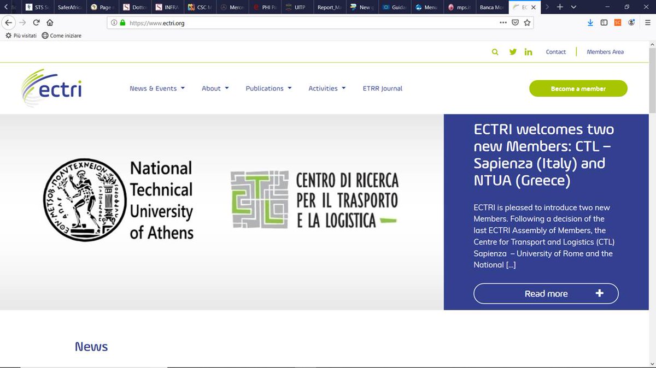Switch to the CSC tab
The width and height of the screenshot is (656, 368).
pyautogui.click(x=200, y=7)
